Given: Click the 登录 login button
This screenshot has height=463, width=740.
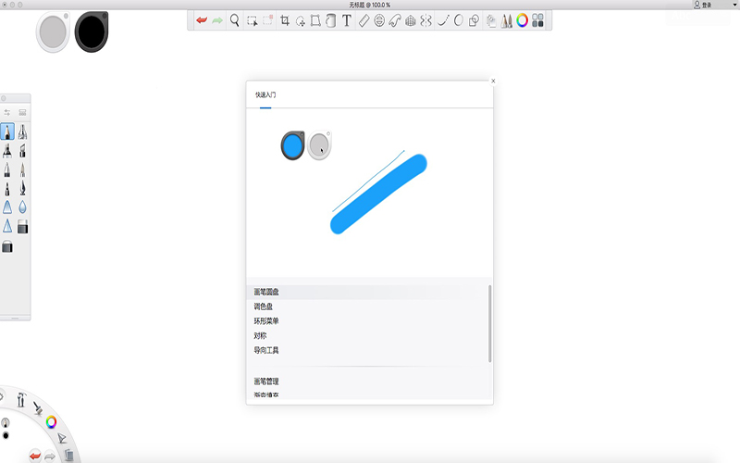Looking at the screenshot, I should (703, 5).
